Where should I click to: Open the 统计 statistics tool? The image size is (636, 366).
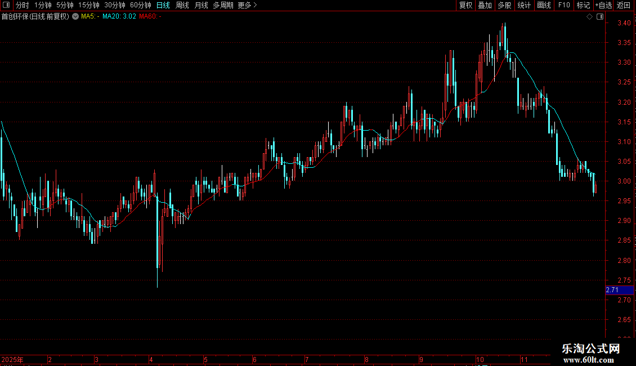click(x=524, y=5)
